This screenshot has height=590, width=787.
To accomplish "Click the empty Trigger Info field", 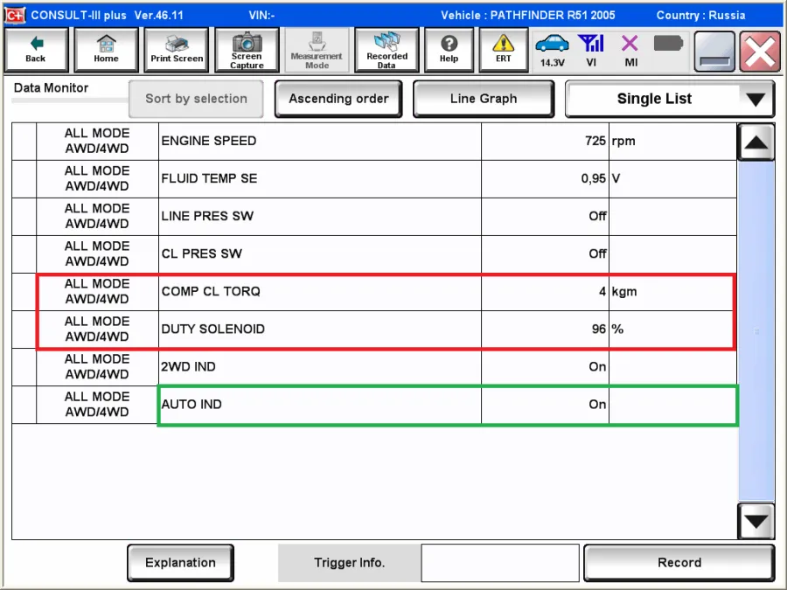I will (499, 563).
